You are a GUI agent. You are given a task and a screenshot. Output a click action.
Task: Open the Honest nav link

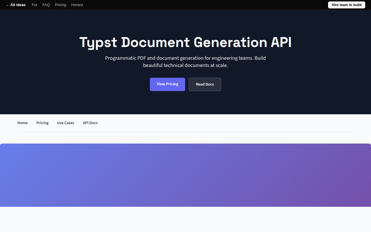[77, 5]
